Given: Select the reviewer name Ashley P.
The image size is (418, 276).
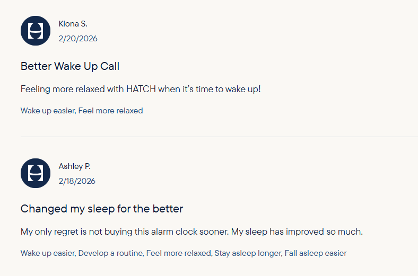Looking at the screenshot, I should [x=74, y=166].
